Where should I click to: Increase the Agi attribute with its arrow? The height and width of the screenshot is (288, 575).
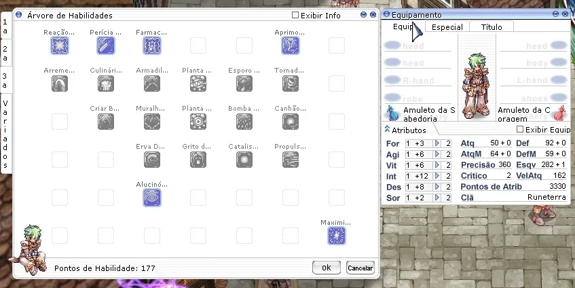pos(437,154)
